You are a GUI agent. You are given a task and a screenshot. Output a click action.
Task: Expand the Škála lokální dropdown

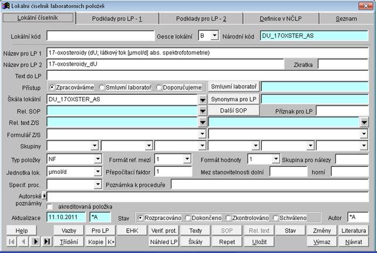[x=203, y=99]
